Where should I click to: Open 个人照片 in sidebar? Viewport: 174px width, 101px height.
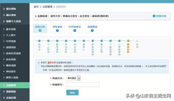coord(11,35)
